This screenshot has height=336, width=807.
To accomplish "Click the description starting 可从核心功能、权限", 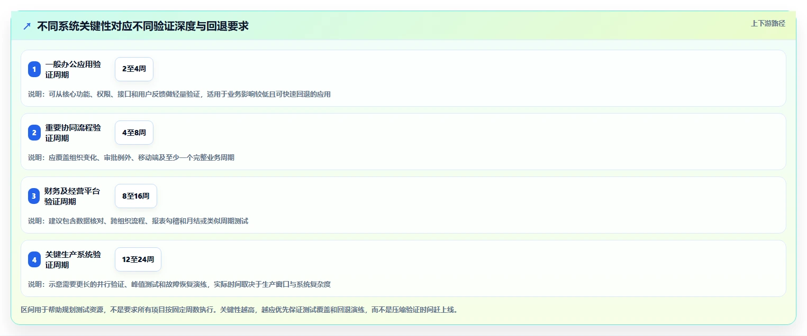I will pos(179,94).
